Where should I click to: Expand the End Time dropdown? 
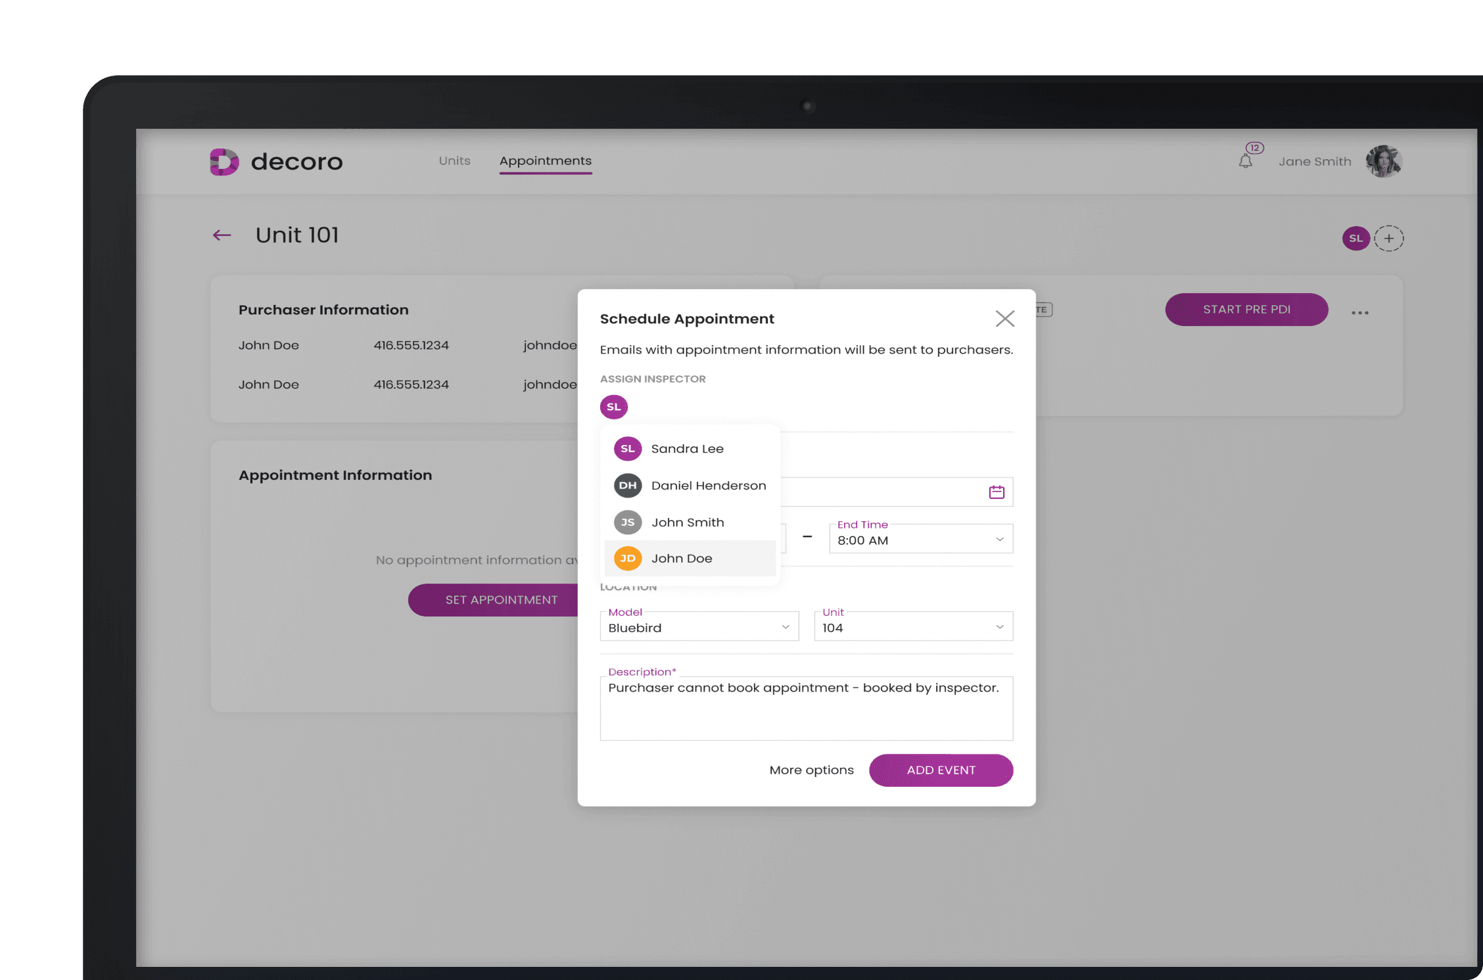point(921,539)
